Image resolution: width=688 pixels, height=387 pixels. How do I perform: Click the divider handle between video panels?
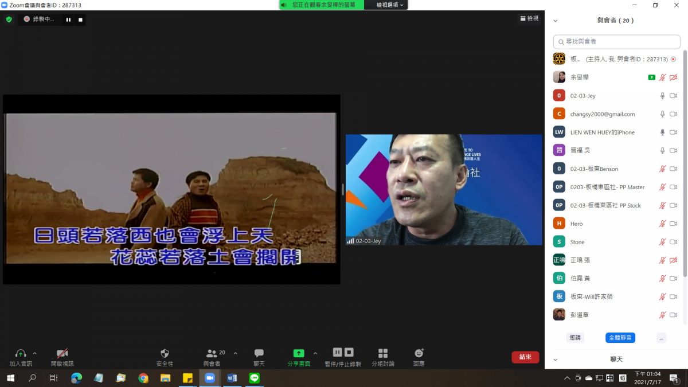tap(343, 189)
